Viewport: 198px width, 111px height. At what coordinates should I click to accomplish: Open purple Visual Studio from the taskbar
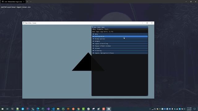pos(48,109)
